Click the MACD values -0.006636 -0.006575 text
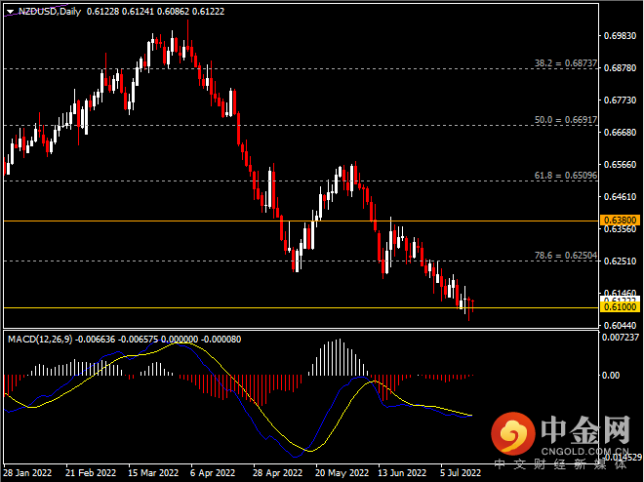This screenshot has height=482, width=644. [x=117, y=340]
